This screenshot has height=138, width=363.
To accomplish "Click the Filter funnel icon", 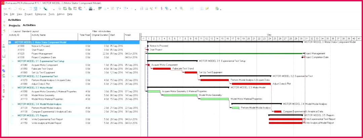I will [117, 9].
